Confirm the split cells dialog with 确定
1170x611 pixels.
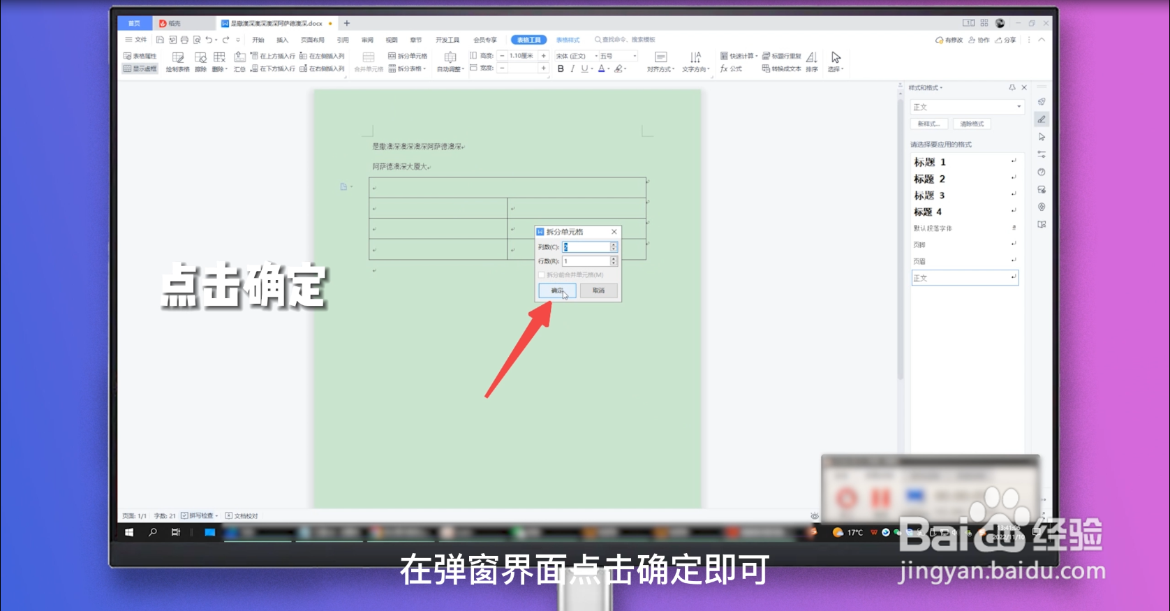tap(557, 290)
